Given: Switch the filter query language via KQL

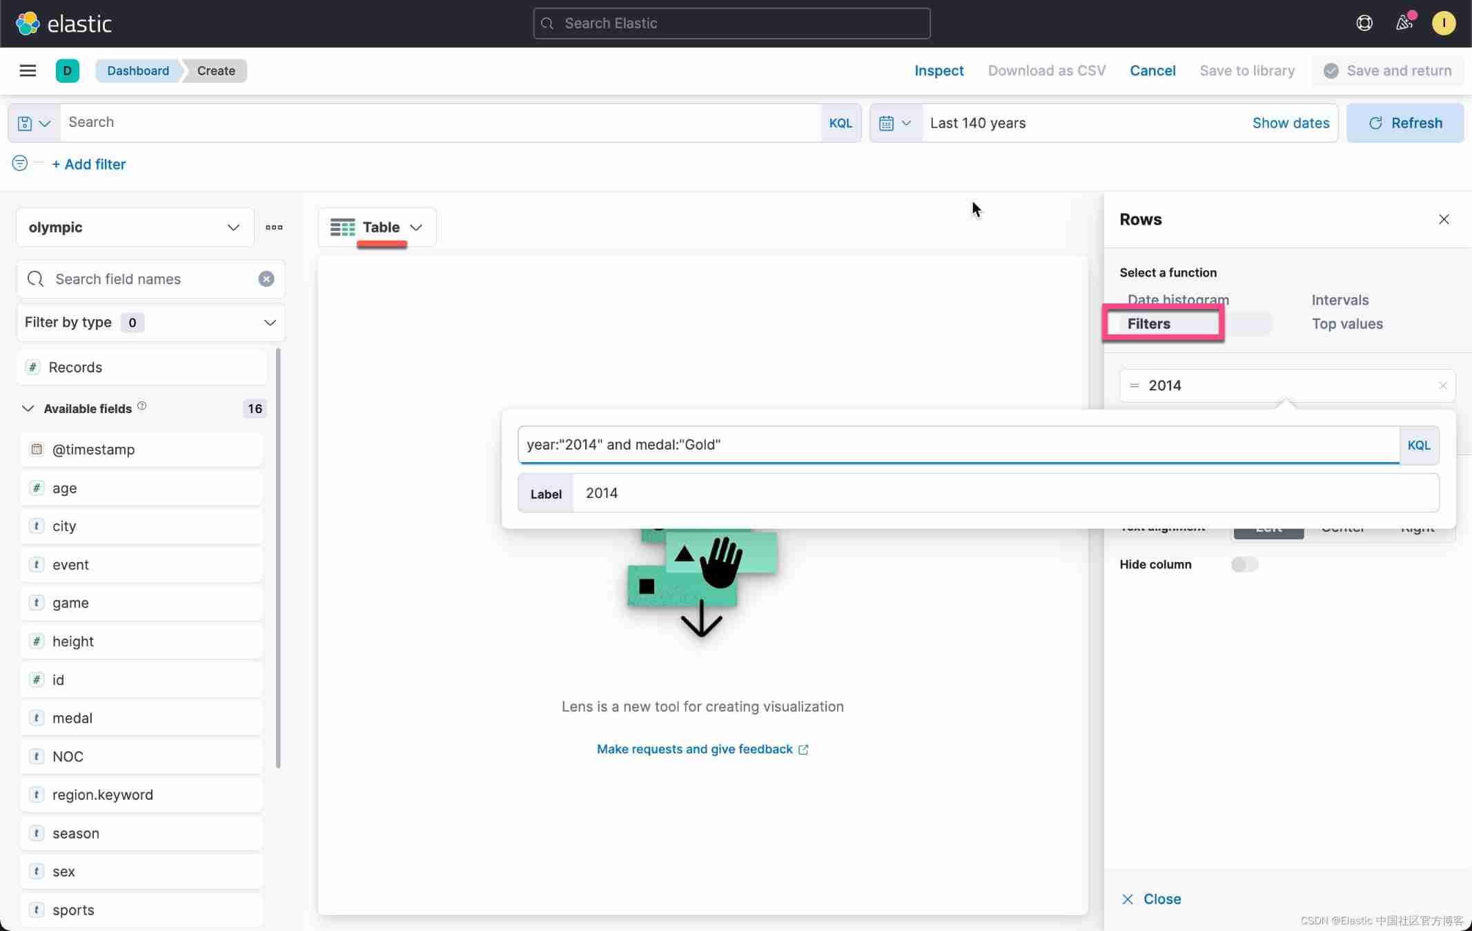Looking at the screenshot, I should [x=1418, y=445].
